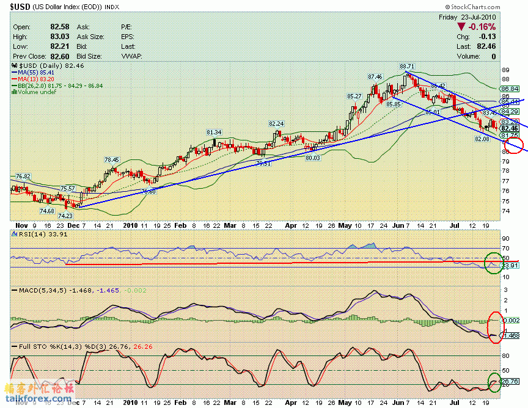Screen dimensions: 528x408
Task: Click the 86.84 upper band axis tag
Action: pos(509,89)
